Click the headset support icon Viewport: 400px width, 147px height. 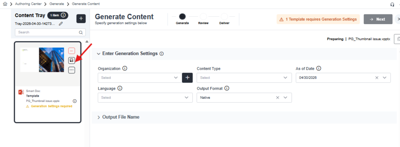pyautogui.click(x=392, y=5)
